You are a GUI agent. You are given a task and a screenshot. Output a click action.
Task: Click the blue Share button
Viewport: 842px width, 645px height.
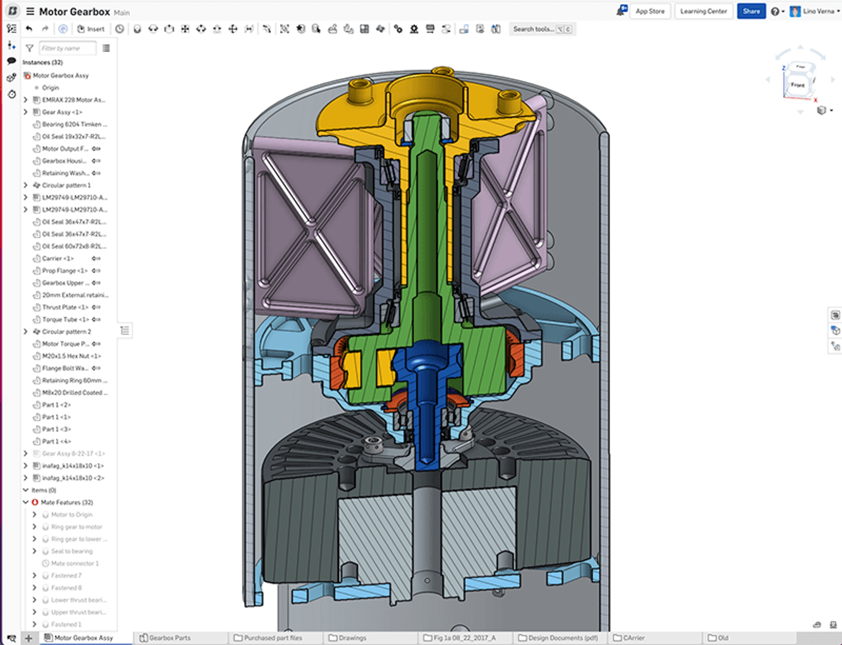pos(751,11)
